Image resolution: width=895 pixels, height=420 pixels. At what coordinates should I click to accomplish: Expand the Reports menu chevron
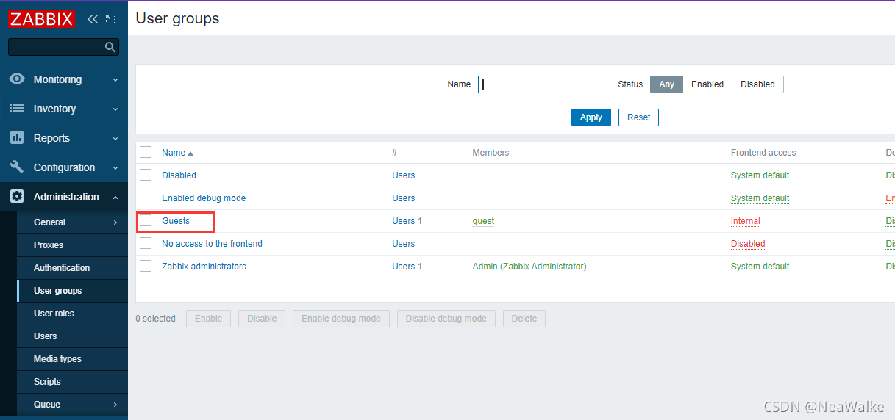pyautogui.click(x=115, y=138)
